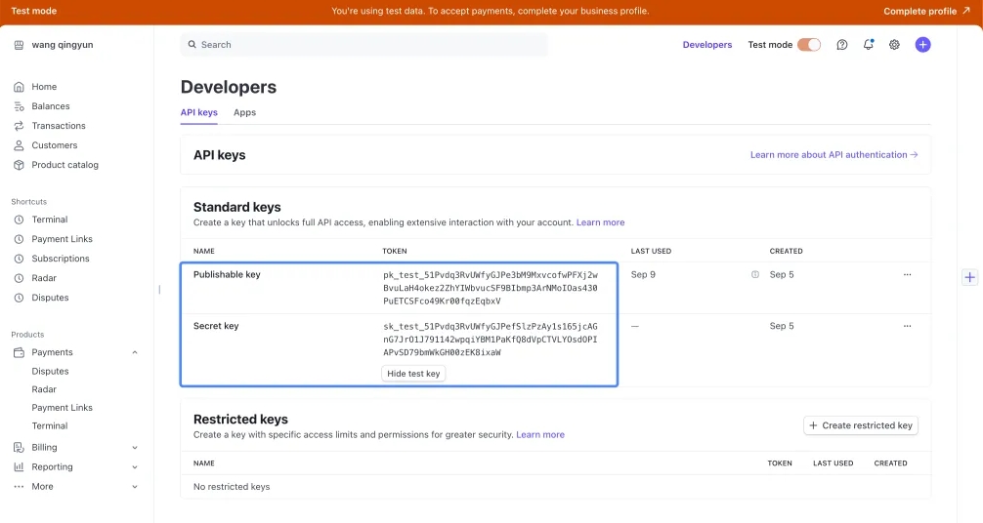Click the clock icon beside Disputes shortcut
Screen dimensions: 983x523
tap(19, 299)
